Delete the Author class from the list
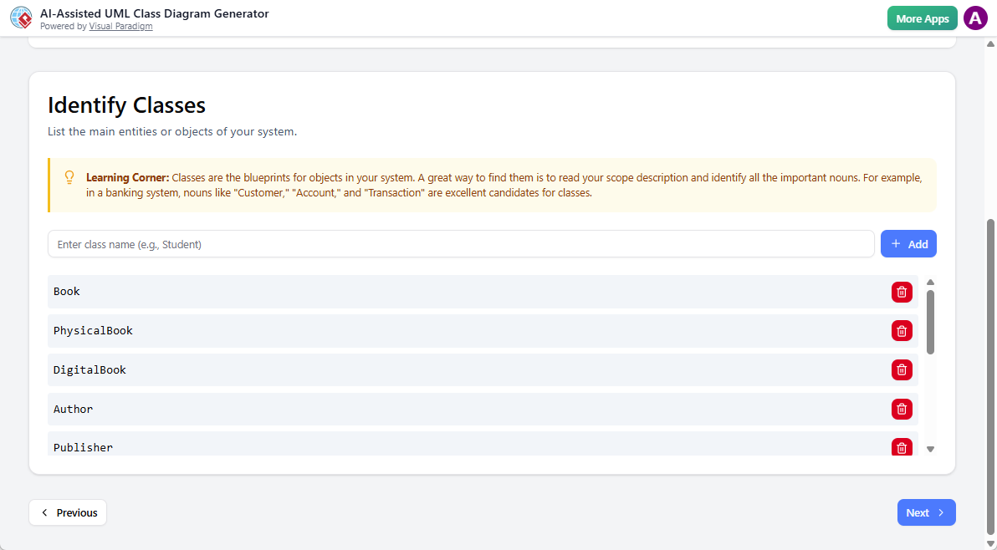Viewport: 997px width, 550px height. tap(902, 409)
